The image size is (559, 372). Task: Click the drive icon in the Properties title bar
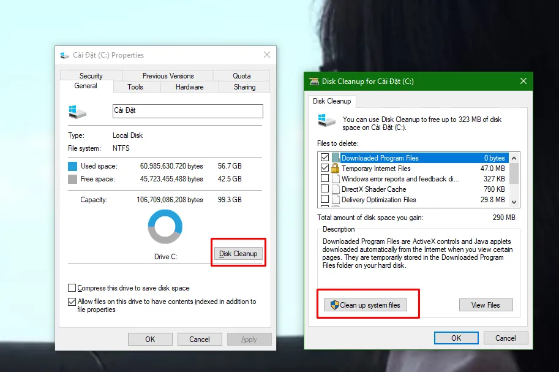64,55
